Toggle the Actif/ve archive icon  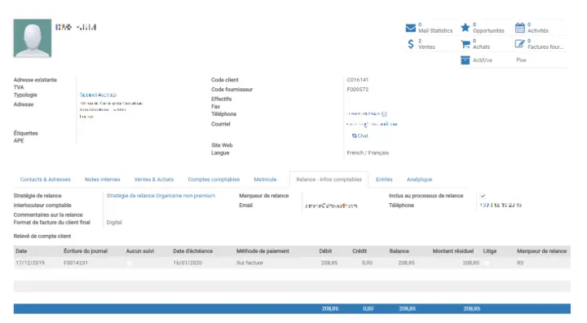[465, 60]
